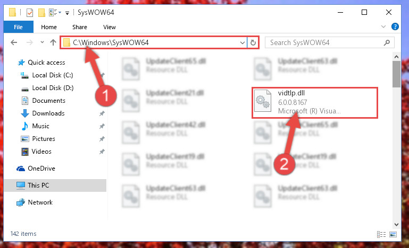Open the recent locations dropdown arrow
The height and width of the screenshot is (248, 409).
(x=42, y=42)
